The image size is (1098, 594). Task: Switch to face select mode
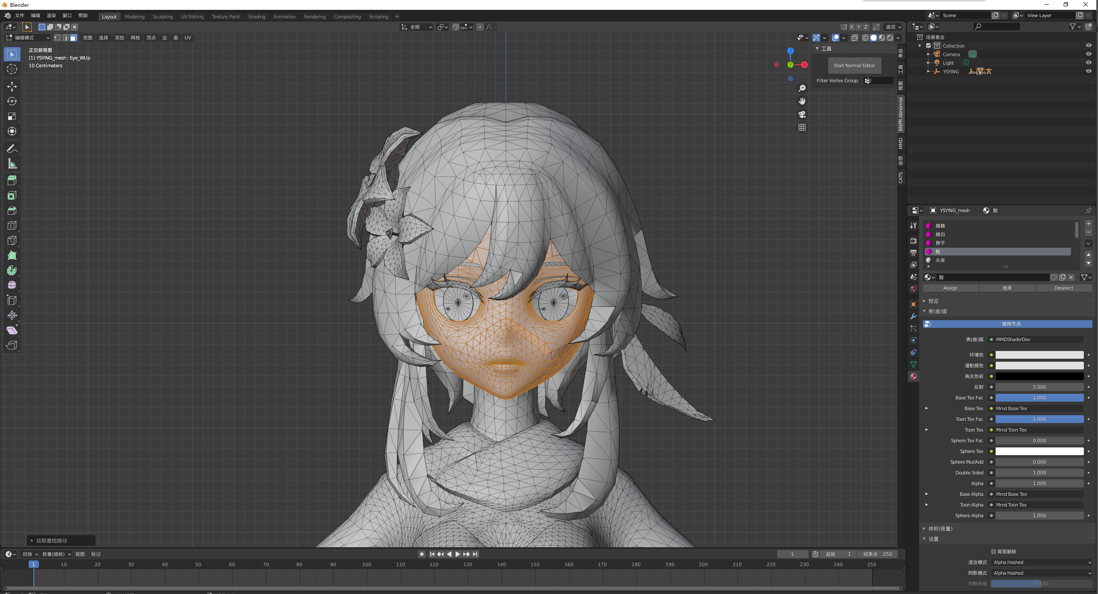pos(74,38)
